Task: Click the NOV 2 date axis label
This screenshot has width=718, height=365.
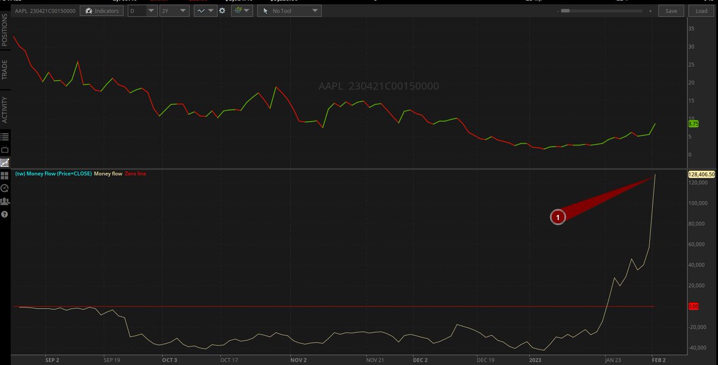Action: (x=299, y=360)
